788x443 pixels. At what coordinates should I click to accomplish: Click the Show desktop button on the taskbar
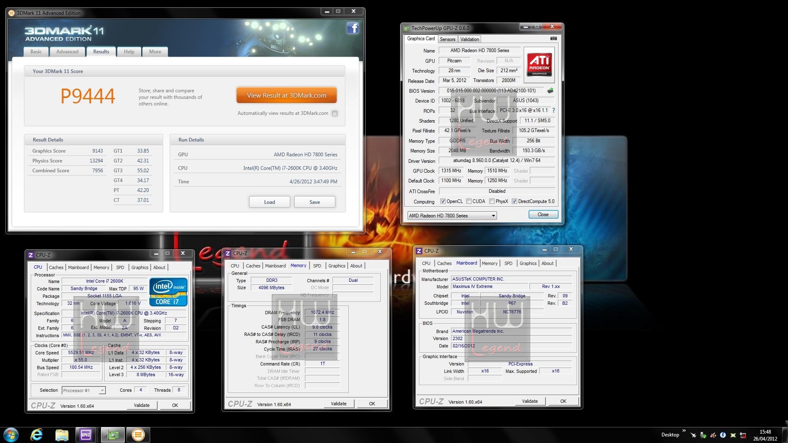point(785,434)
